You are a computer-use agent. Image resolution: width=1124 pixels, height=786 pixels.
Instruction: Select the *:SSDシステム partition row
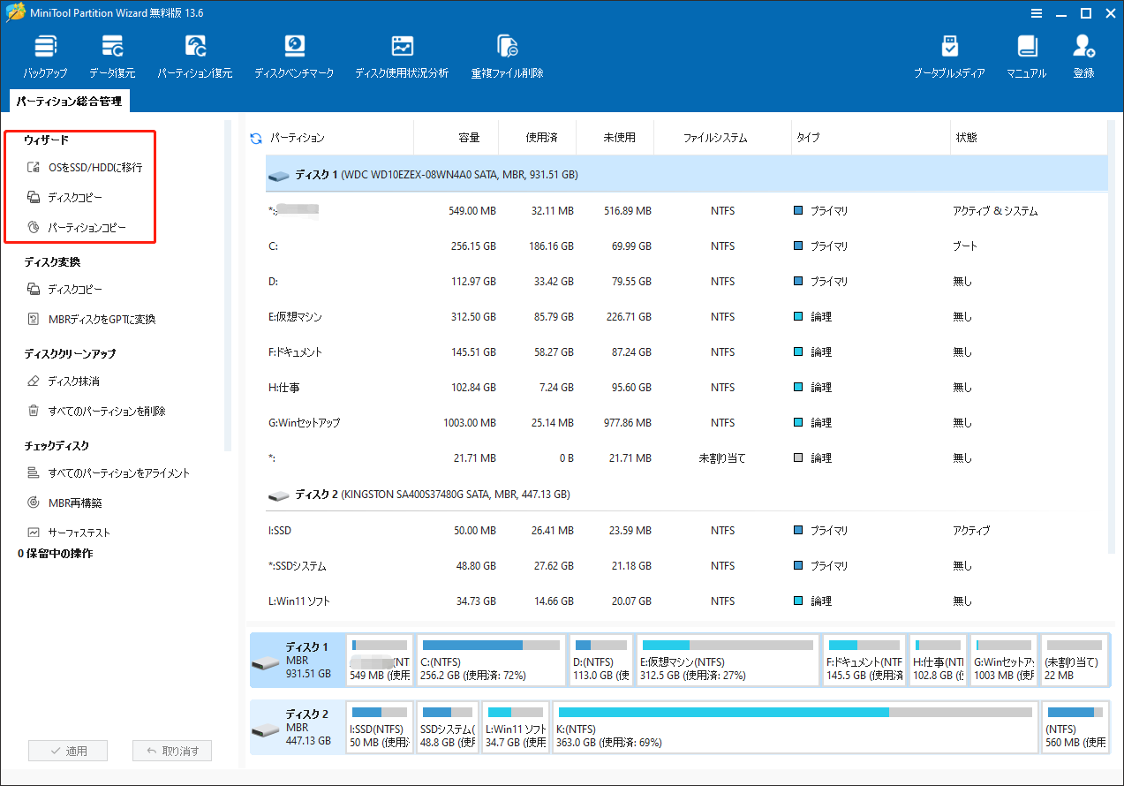[686, 566]
